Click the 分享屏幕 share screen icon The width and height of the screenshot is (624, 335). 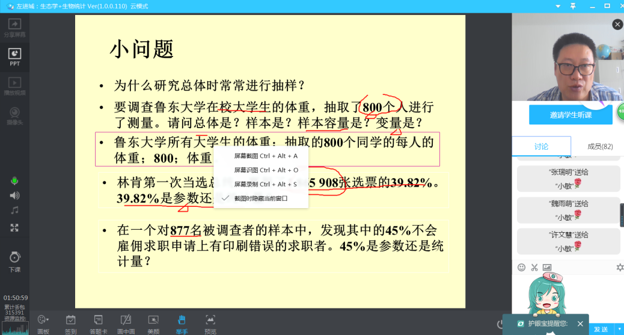pos(14,28)
